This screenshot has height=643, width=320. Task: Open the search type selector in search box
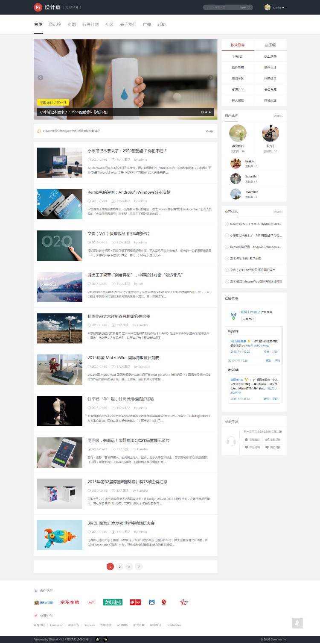[243, 7]
